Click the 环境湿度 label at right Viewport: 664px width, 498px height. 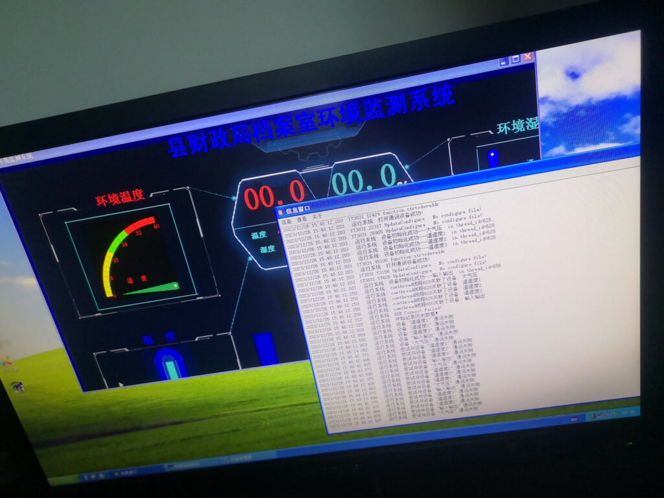pos(517,126)
